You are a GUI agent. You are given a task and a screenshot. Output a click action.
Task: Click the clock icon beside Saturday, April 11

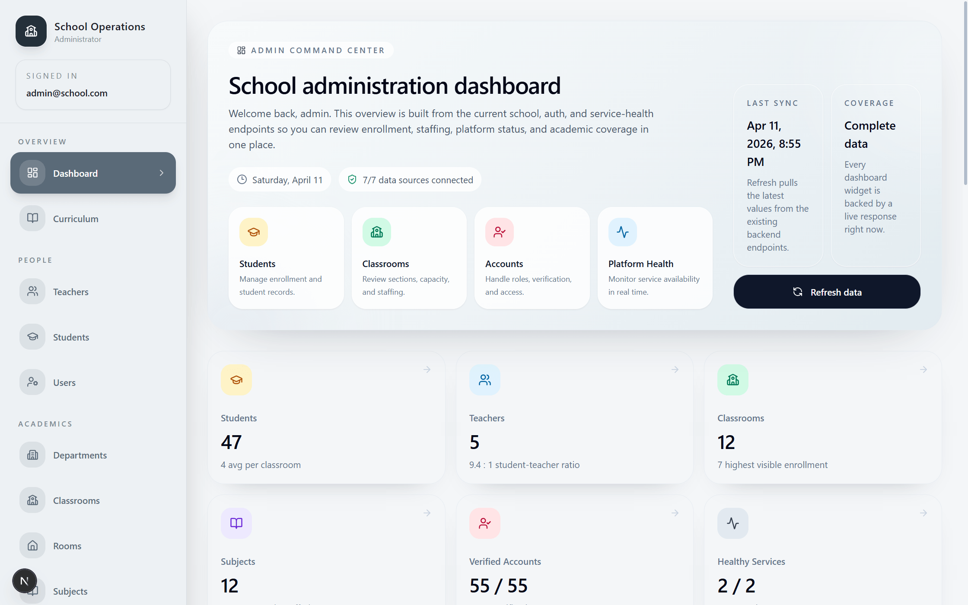pos(242,179)
